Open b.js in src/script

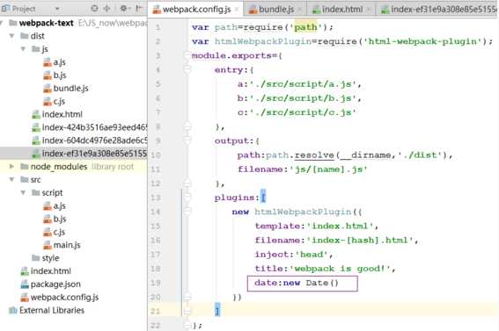(60, 219)
